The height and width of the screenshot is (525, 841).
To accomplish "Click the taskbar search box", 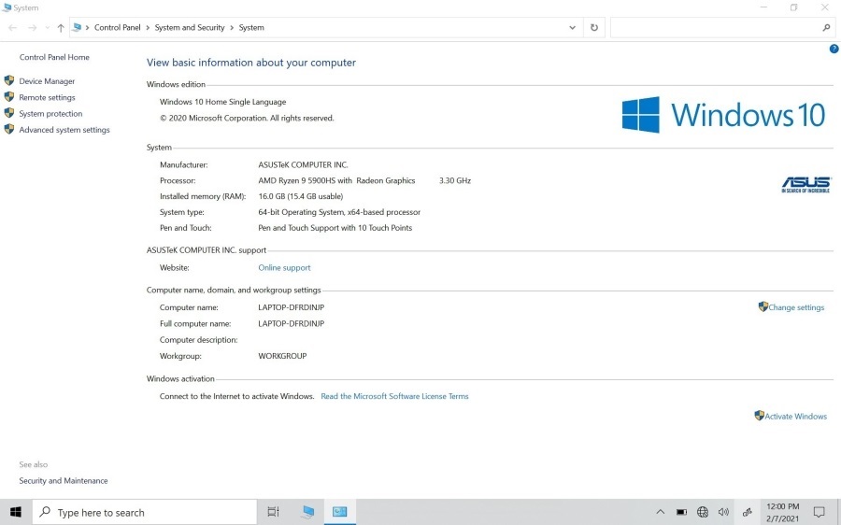I will (x=145, y=512).
